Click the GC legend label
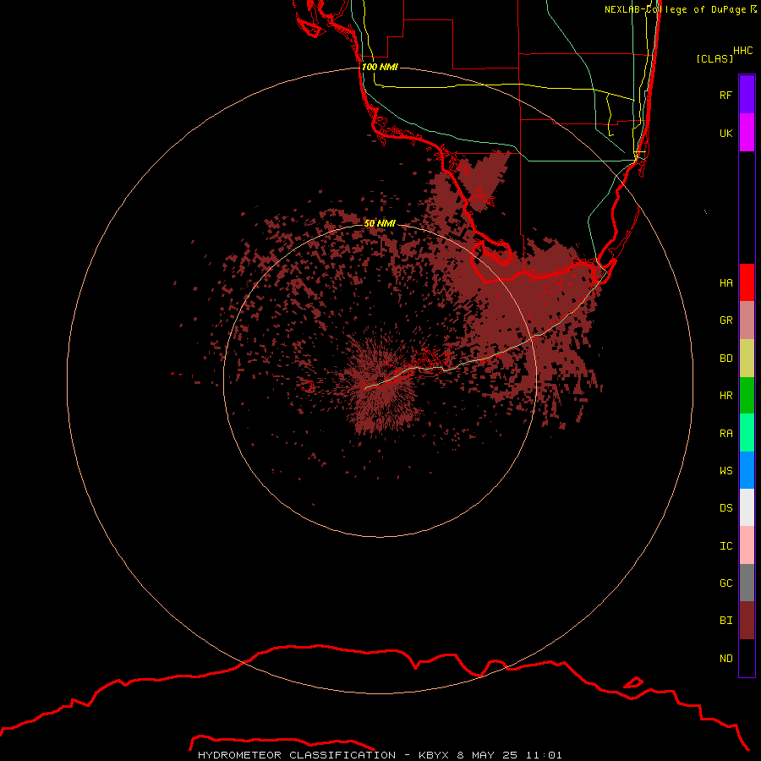The height and width of the screenshot is (761, 761). [725, 583]
